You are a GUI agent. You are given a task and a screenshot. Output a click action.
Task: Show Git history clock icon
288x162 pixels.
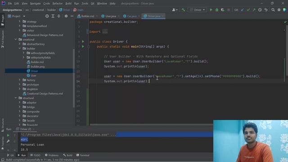pos(260,10)
